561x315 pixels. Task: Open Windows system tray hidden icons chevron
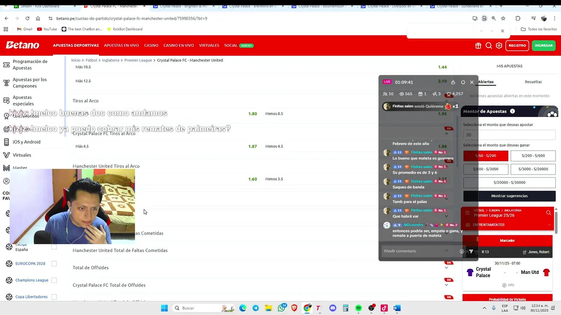[x=484, y=308]
